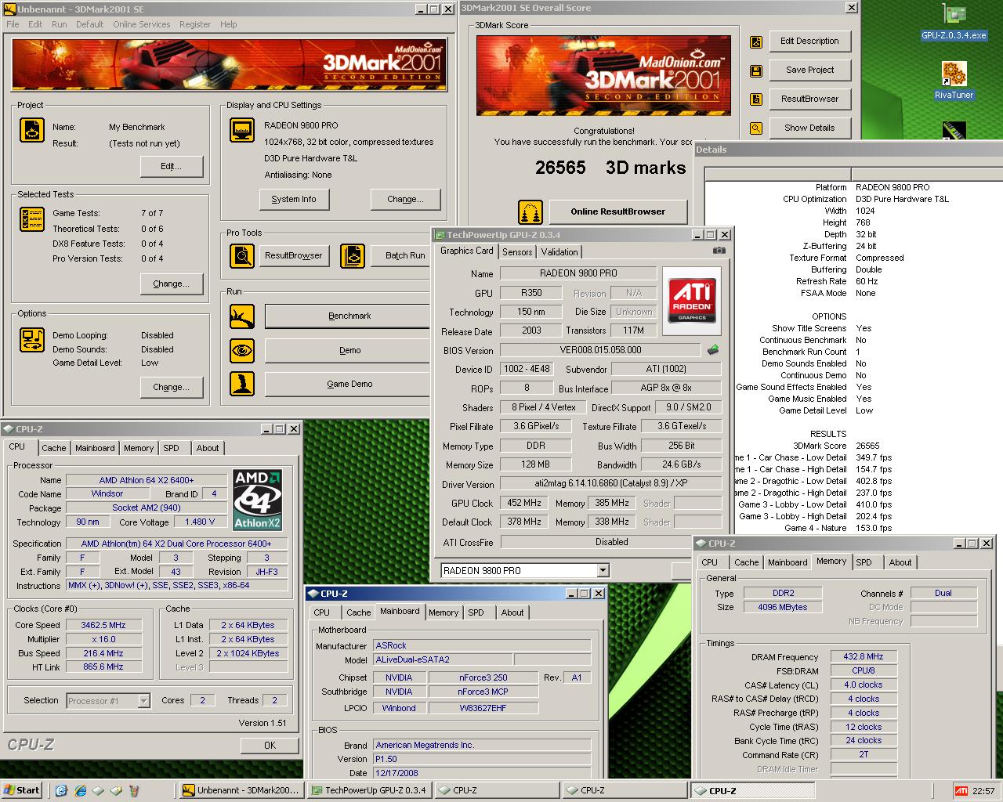Click icon beside ResultBrowser in score window

pos(756,99)
